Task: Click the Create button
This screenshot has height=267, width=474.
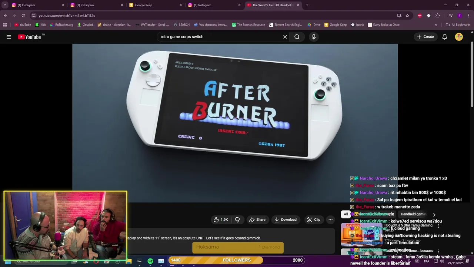Action: pyautogui.click(x=425, y=37)
